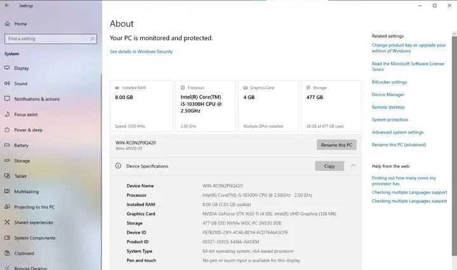Select the Notifications & actions icon
This screenshot has height=270, width=457.
pyautogui.click(x=7, y=99)
